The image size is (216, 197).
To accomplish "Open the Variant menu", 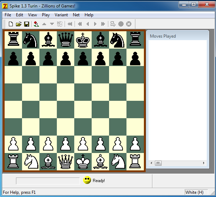I will pyautogui.click(x=61, y=15).
